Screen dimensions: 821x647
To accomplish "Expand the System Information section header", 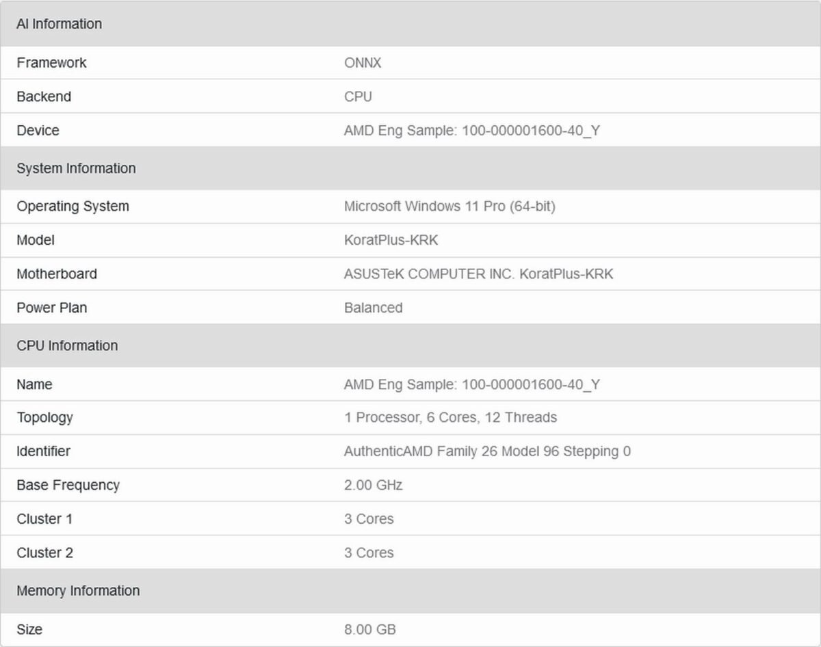I will 76,168.
